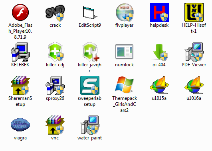Viewport: 212px width, 151px height.
Task: Click the 'HELP-Hisoft-1' file name label
Action: [x=194, y=28]
